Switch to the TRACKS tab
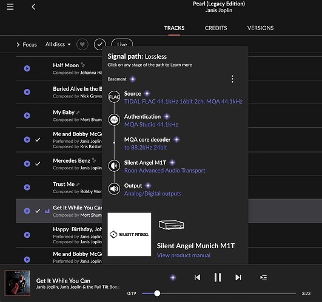This screenshot has width=322, height=302. pos(174,28)
